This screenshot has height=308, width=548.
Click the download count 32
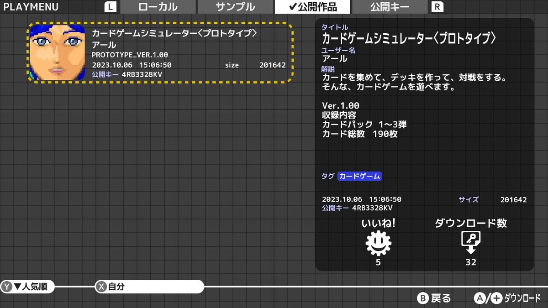(x=470, y=262)
